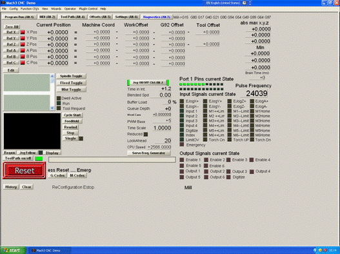Click the Ref Y button

point(11,38)
